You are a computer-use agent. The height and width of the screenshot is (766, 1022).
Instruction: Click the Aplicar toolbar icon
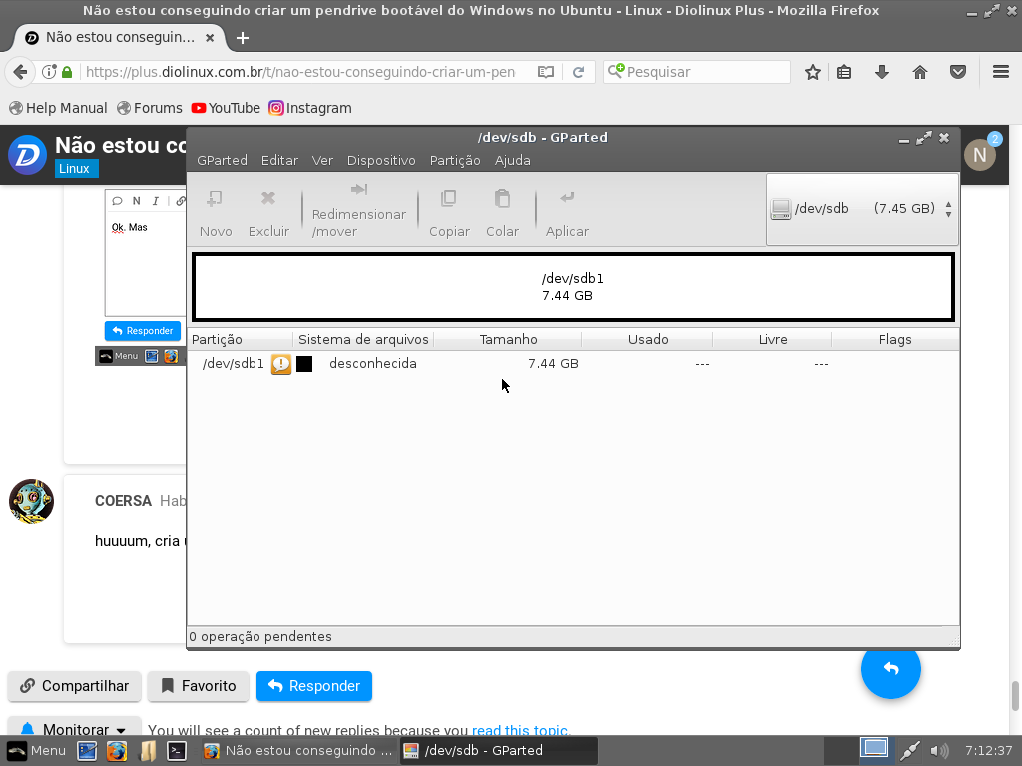click(567, 199)
